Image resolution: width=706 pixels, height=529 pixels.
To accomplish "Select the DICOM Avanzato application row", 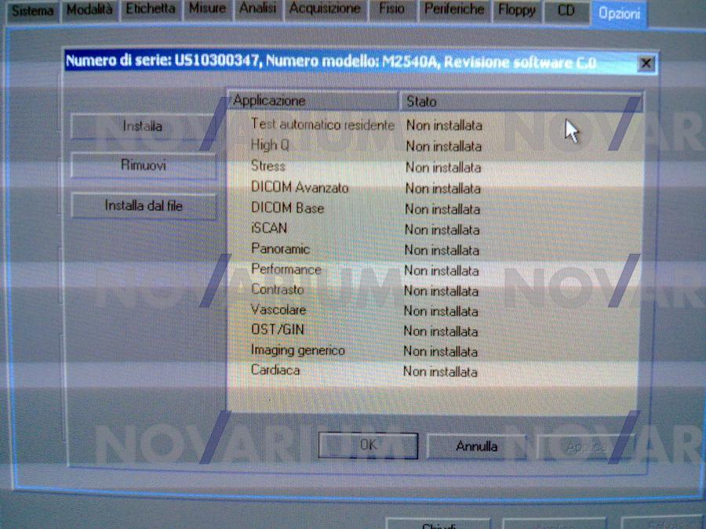I will (x=300, y=188).
